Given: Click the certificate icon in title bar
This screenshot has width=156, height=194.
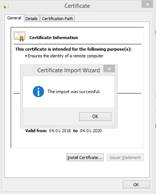Looking at the screenshot, I should click(x=6, y=6).
